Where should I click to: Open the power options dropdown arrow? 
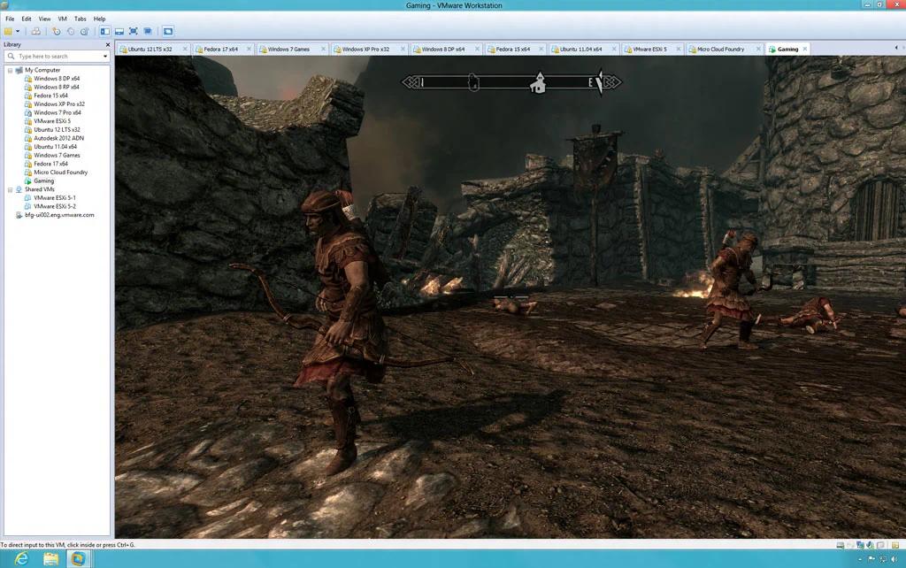[x=18, y=31]
